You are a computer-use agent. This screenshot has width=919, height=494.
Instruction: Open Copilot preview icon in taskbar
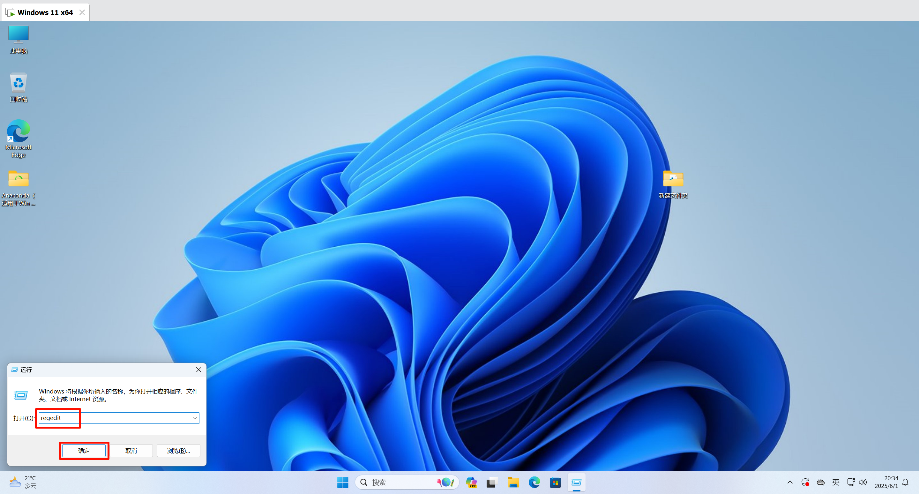[471, 482]
